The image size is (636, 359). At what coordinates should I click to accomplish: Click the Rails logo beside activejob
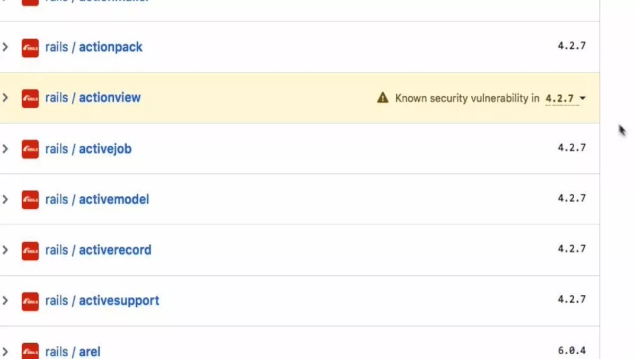[x=30, y=150]
